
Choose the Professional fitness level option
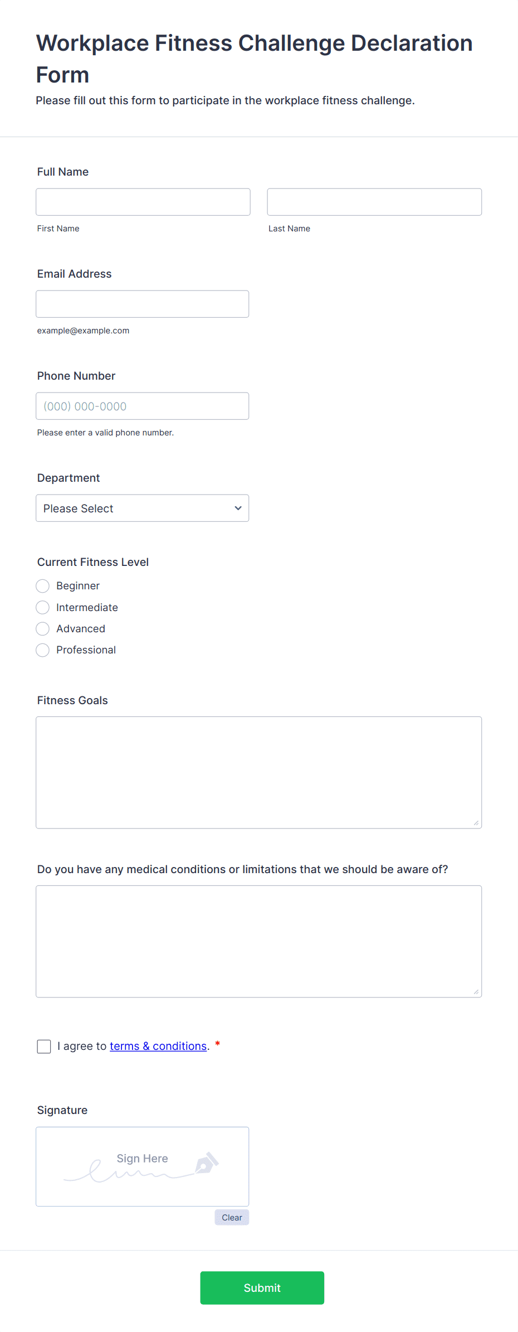[x=42, y=650]
